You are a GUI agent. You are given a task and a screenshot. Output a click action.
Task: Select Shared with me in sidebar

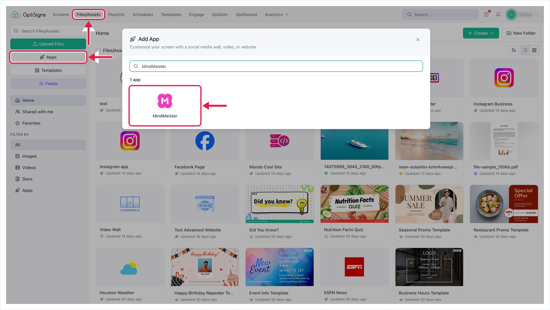48,112
